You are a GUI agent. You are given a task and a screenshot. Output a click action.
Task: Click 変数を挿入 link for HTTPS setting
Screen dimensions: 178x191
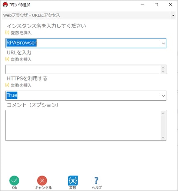click(x=21, y=85)
